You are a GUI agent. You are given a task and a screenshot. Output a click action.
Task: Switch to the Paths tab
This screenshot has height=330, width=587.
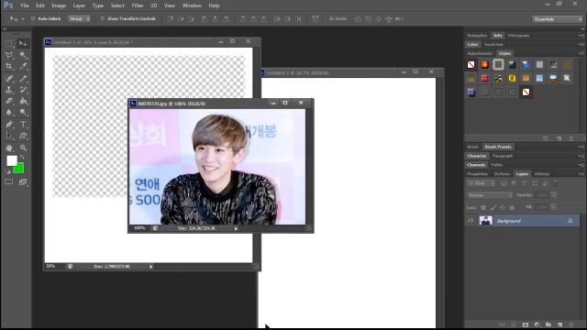(497, 165)
